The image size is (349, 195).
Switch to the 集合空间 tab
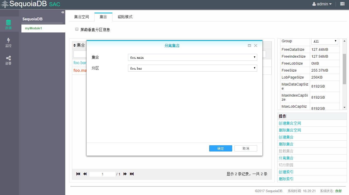click(x=82, y=16)
